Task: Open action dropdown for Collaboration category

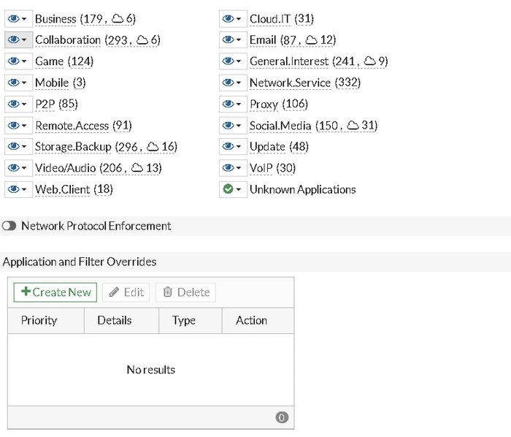Action: pos(18,39)
